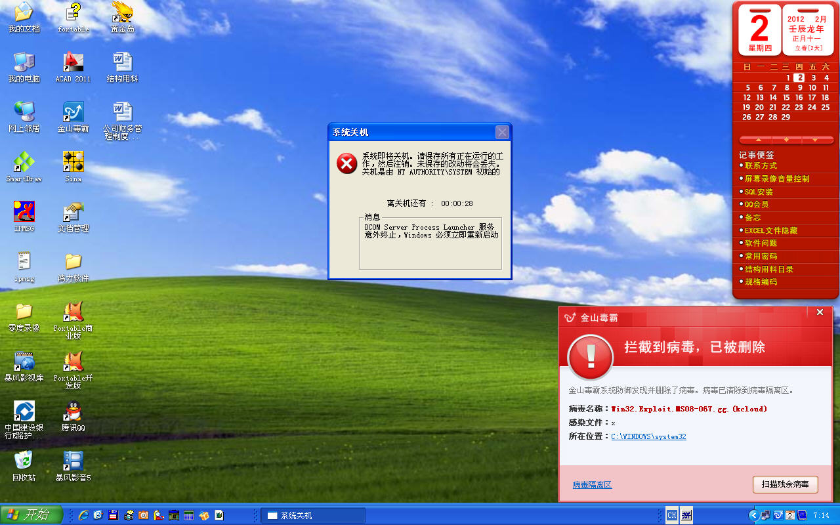840x525 pixels.
Task: Click the 记事便签 header
Action: coord(756,155)
